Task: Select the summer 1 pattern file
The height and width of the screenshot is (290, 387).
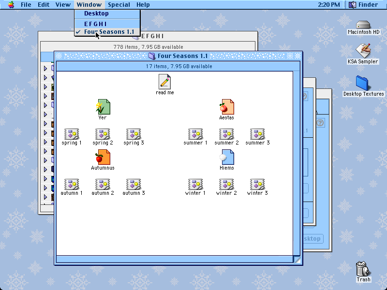Action: pos(195,137)
